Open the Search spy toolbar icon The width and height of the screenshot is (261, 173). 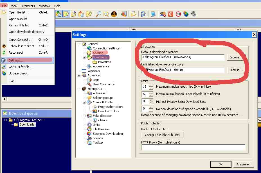point(114,14)
